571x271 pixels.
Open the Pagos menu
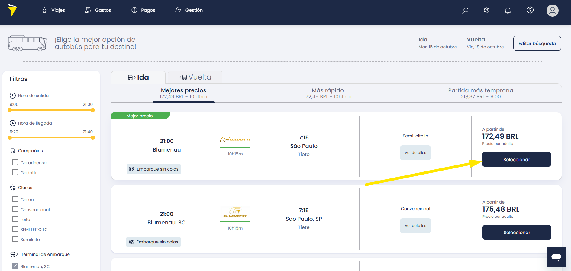144,10
